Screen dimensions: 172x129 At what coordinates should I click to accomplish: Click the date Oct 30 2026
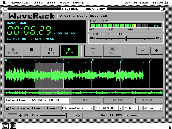tap(136, 2)
